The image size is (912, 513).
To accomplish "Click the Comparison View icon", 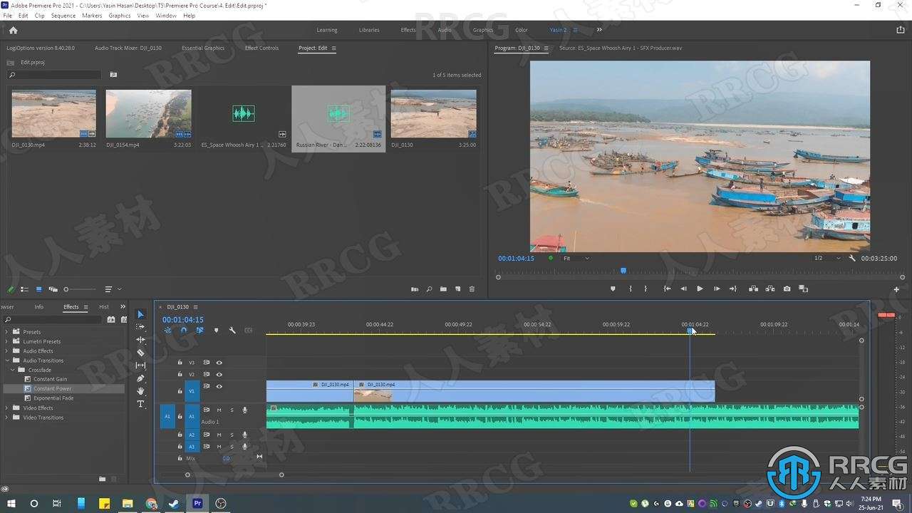I will click(804, 289).
